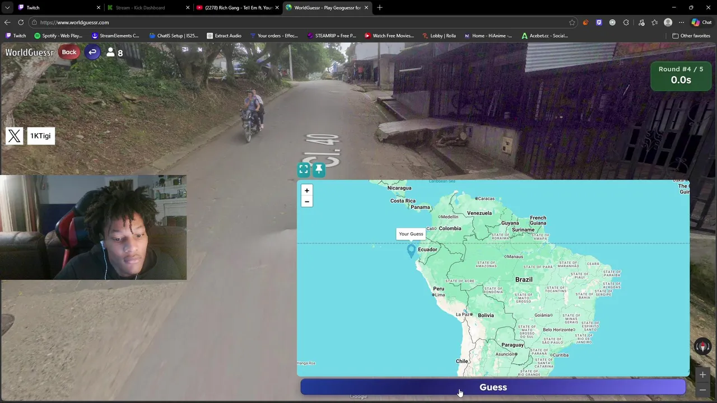Expand the Other favorites folder
Screen dimensions: 717x403
point(691,36)
